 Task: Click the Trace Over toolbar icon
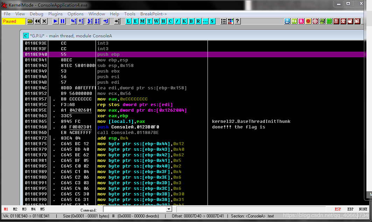click(x=97, y=21)
